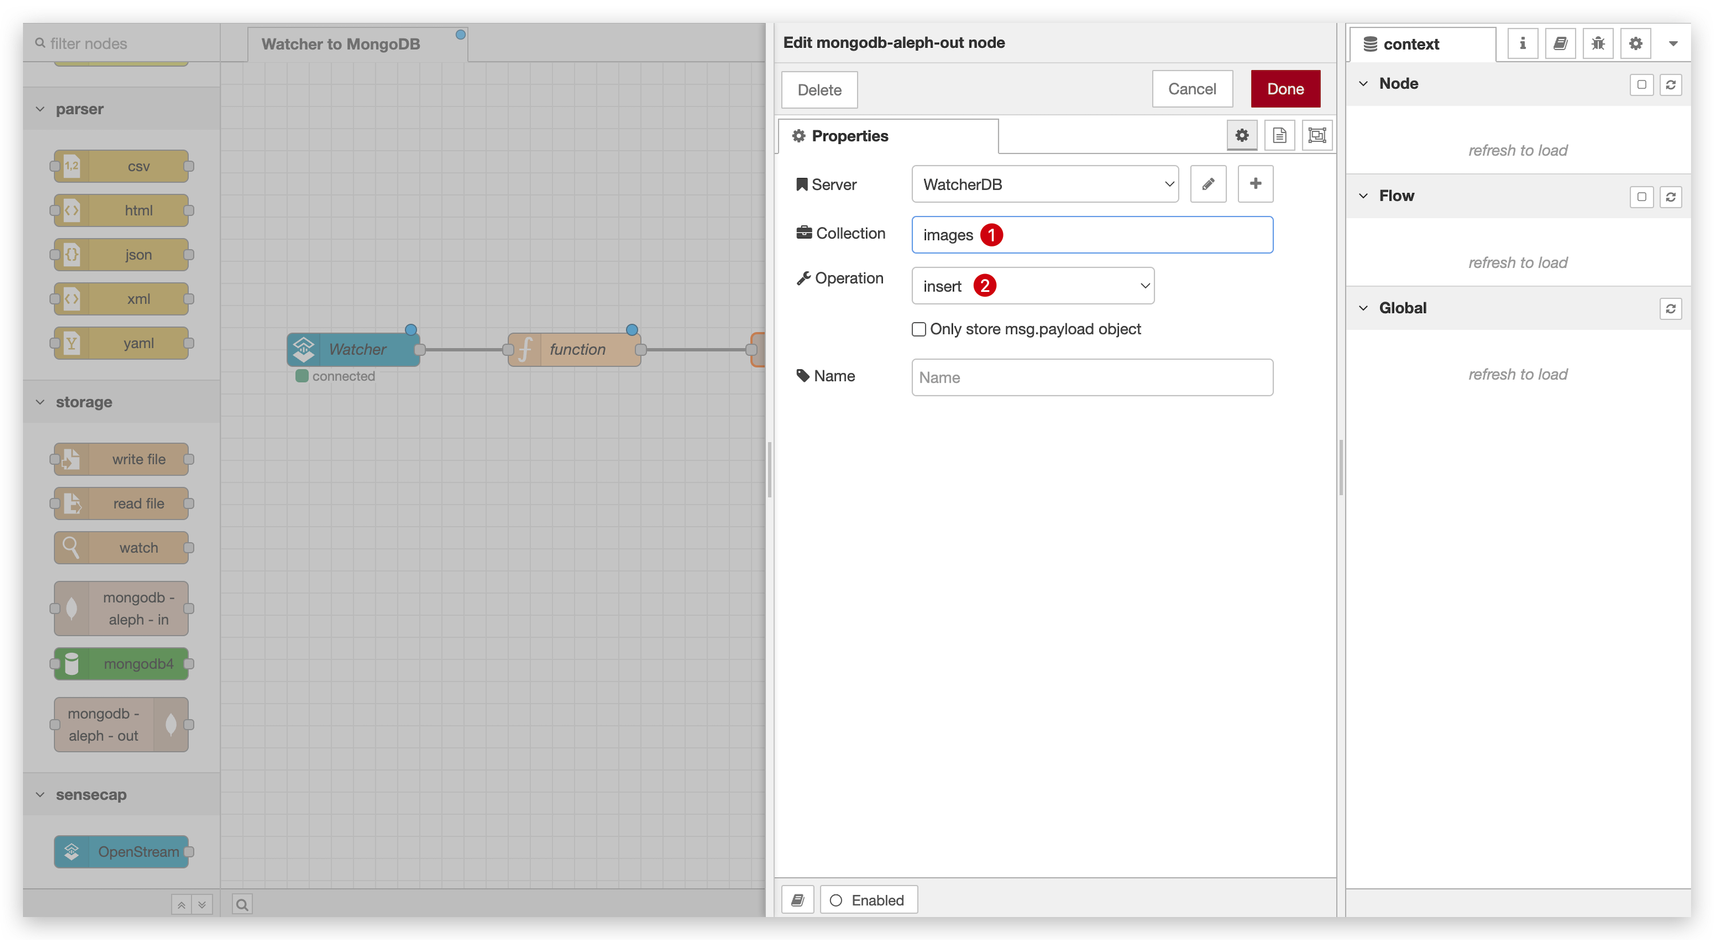Viewport: 1714px width, 940px height.
Task: Click search flows magnifier in workspace footer
Action: [x=242, y=905]
